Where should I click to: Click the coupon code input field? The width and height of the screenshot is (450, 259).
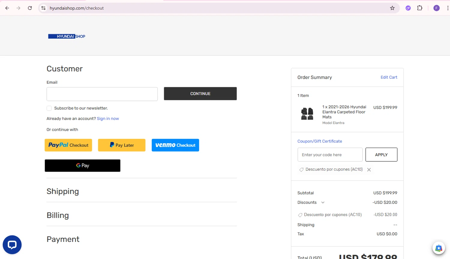[330, 155]
